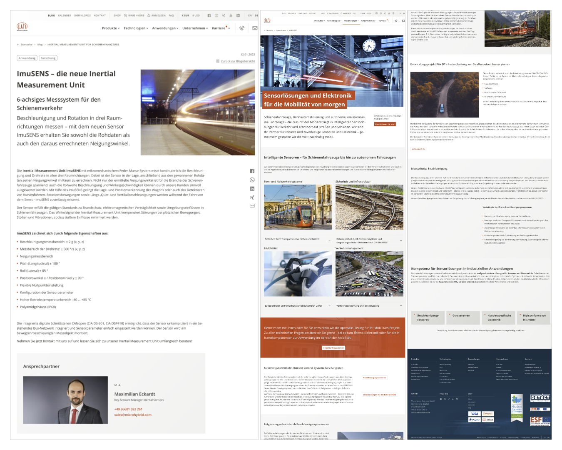The height and width of the screenshot is (450, 562).
Task: Switch currency to € EUR
Action: tap(185, 15)
